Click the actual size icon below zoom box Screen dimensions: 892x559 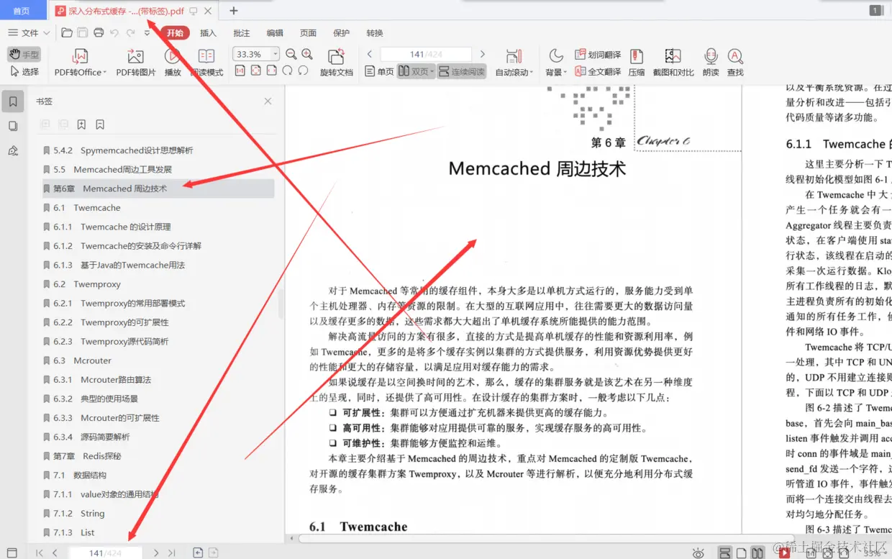tap(240, 71)
